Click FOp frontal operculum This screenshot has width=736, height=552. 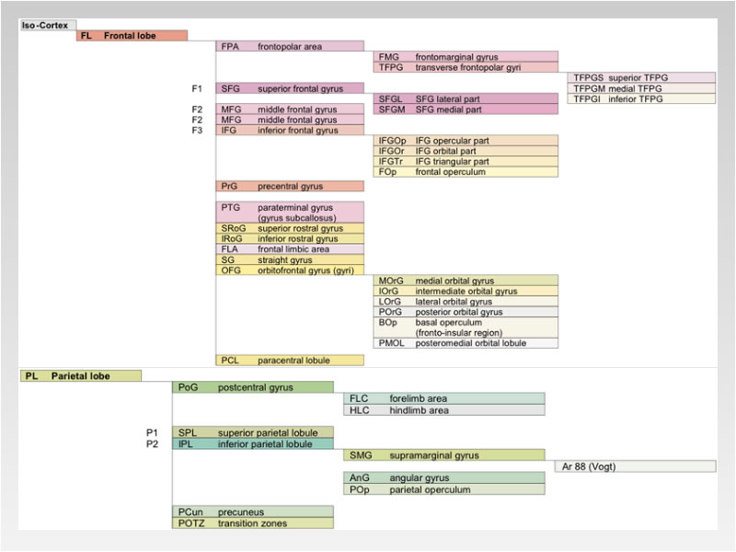tap(466, 172)
